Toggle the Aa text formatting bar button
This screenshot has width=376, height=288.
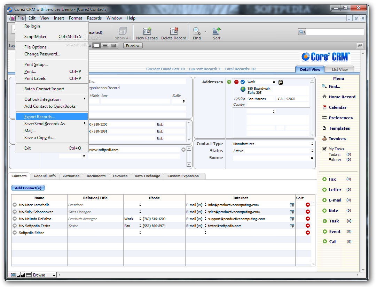[360, 45]
